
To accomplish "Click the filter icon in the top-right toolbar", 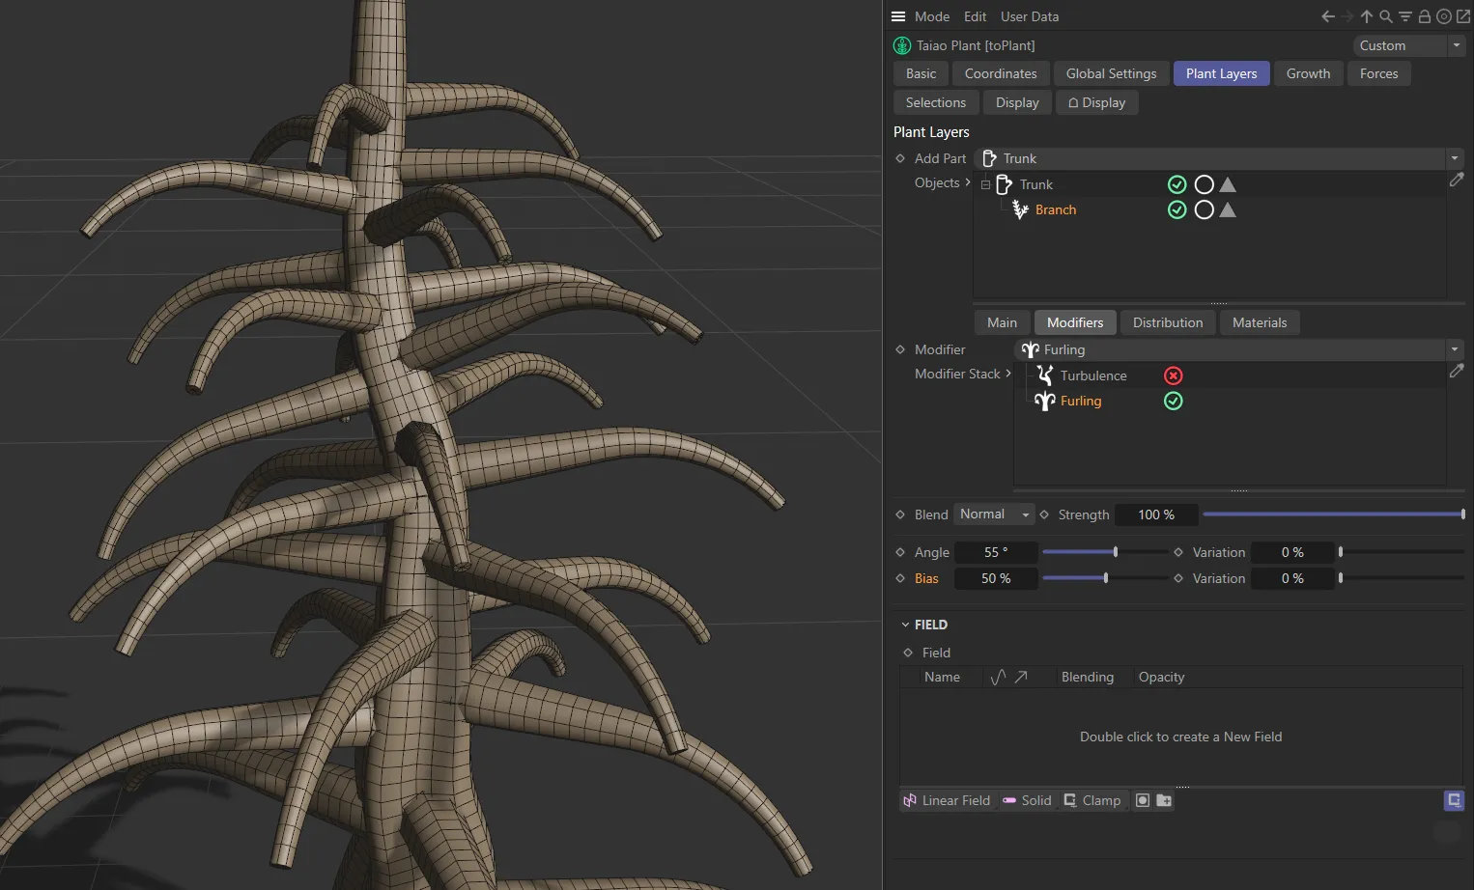I will pyautogui.click(x=1405, y=16).
